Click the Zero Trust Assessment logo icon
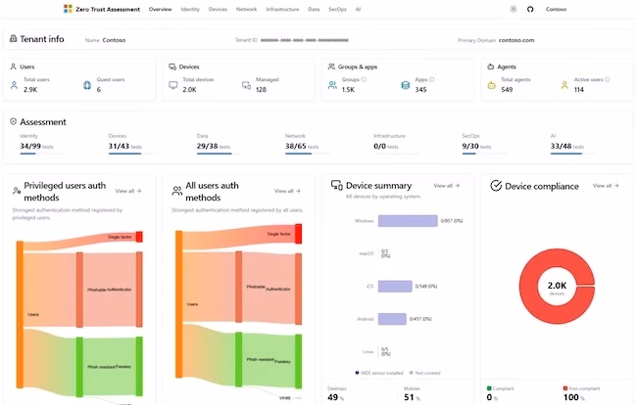This screenshot has width=637, height=405. pos(68,9)
